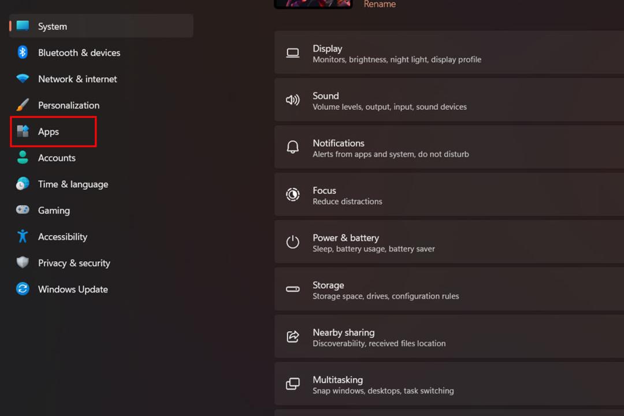Select the Personalization paintbrush icon
The width and height of the screenshot is (624, 416).
tap(23, 105)
